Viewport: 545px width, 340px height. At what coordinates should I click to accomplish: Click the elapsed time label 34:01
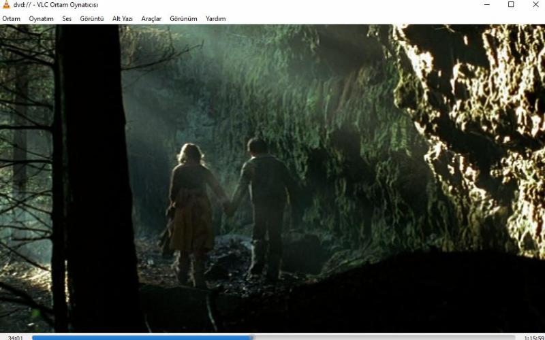point(15,337)
